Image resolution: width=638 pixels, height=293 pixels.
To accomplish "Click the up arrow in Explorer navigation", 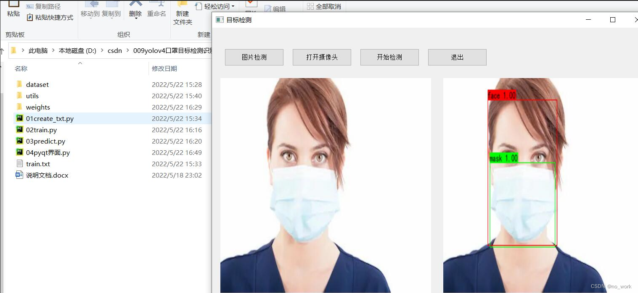I will tap(2, 51).
